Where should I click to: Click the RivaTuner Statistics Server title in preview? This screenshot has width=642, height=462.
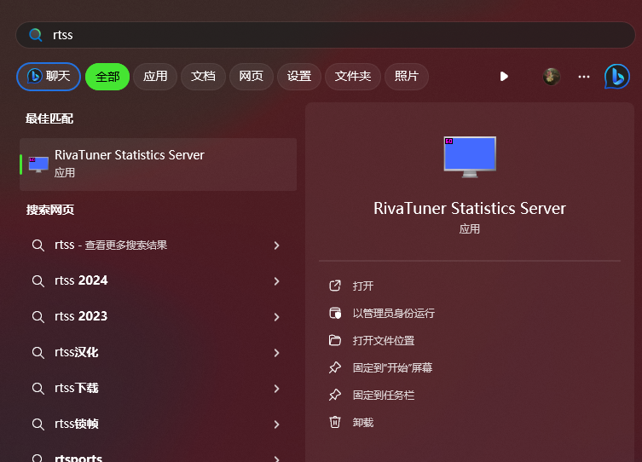click(470, 209)
